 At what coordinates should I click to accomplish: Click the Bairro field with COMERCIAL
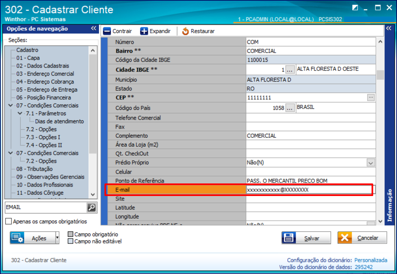[311, 51]
